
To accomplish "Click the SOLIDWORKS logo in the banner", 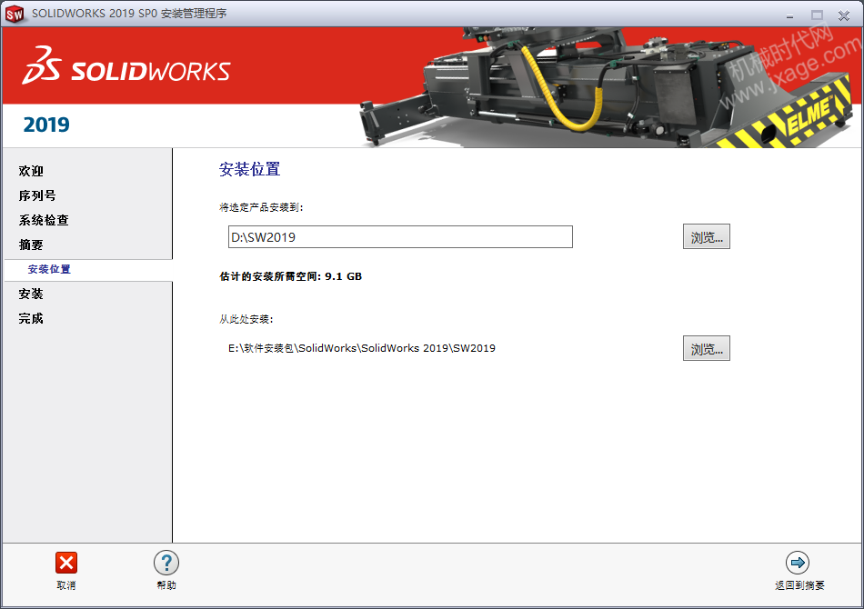I will tap(126, 66).
